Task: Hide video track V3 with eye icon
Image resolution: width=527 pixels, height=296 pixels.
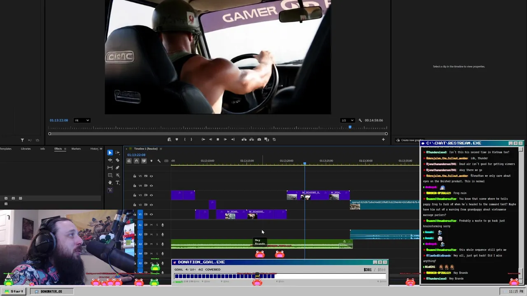Action: tap(151, 195)
